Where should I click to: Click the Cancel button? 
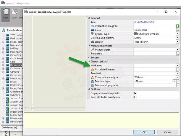(167, 132)
